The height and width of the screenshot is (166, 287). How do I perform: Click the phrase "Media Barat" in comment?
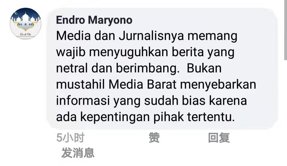coord(143,84)
